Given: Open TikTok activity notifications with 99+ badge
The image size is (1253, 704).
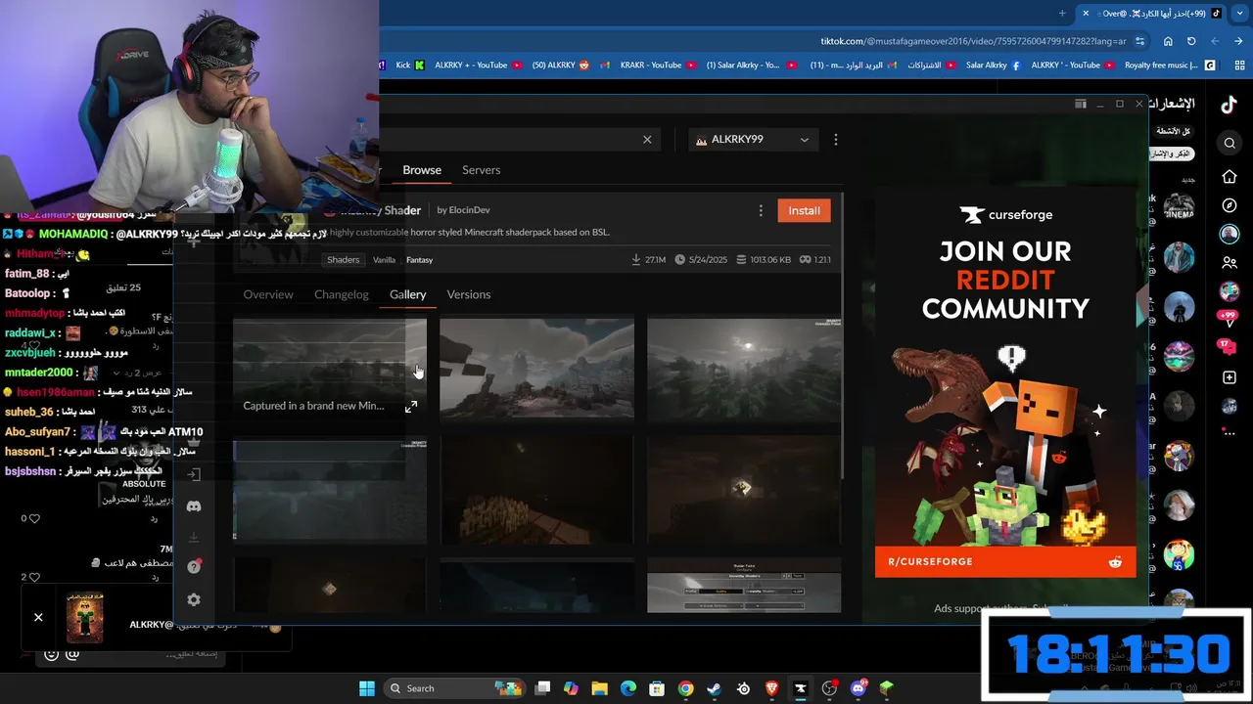Looking at the screenshot, I should click(x=1228, y=318).
